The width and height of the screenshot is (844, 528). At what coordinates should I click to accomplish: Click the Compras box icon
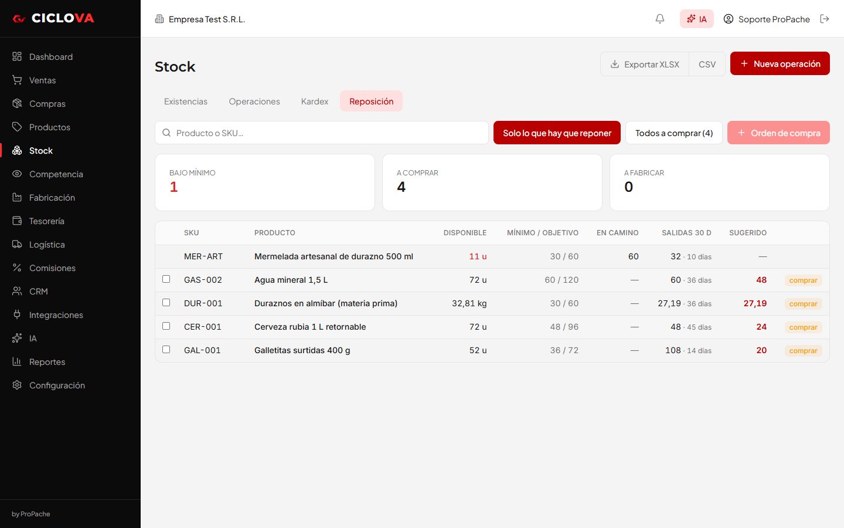(x=17, y=103)
